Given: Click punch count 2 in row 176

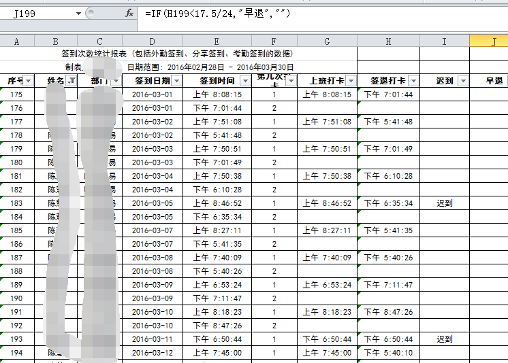Looking at the screenshot, I should tap(274, 108).
